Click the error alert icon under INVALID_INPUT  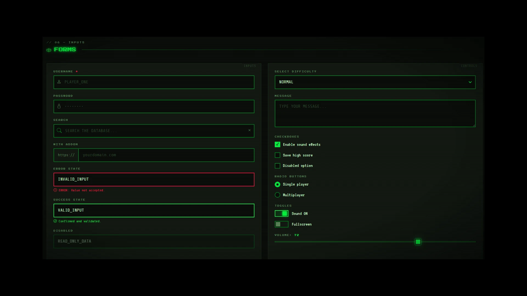55,190
